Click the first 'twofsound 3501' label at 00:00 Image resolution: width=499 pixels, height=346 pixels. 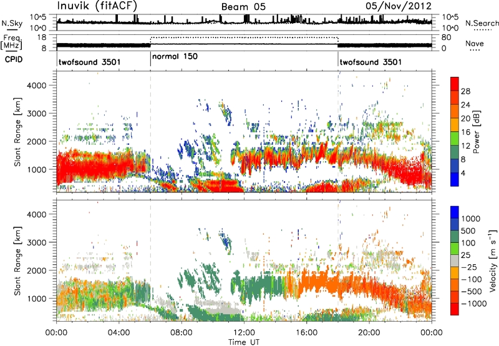pos(89,62)
